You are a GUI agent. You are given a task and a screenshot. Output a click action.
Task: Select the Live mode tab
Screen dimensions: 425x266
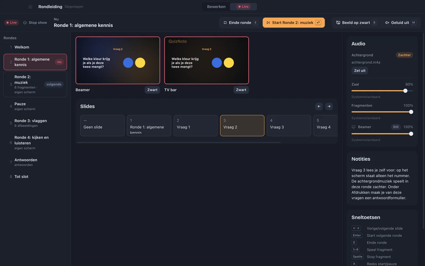244,7
